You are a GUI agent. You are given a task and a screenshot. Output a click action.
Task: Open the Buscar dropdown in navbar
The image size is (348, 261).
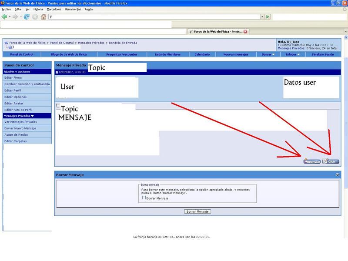[267, 54]
